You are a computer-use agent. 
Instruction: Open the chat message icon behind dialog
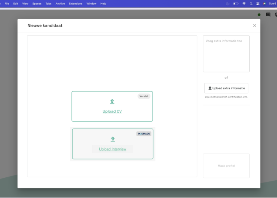268,15
